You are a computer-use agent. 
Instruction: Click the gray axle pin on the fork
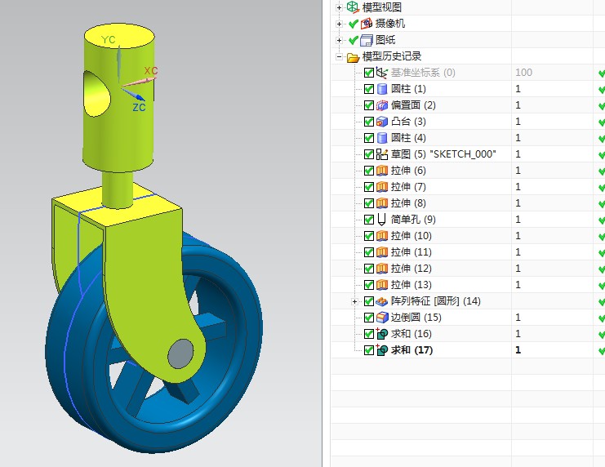pos(181,354)
